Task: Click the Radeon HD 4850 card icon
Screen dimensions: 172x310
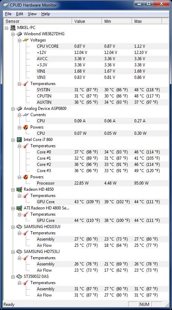Action: tap(19, 189)
